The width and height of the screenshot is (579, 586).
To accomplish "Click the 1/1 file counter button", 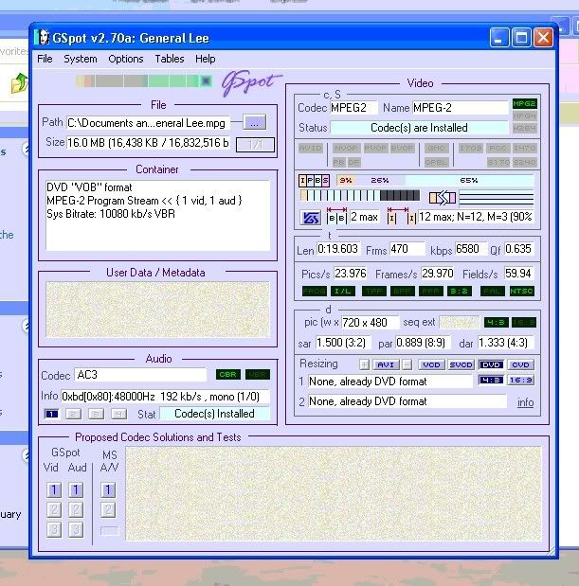I will pos(255,144).
